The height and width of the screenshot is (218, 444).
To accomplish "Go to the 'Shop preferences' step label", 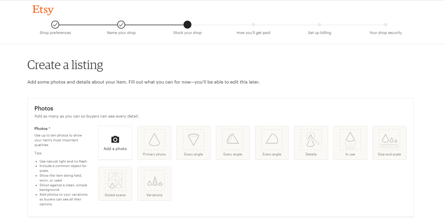I will tap(55, 33).
